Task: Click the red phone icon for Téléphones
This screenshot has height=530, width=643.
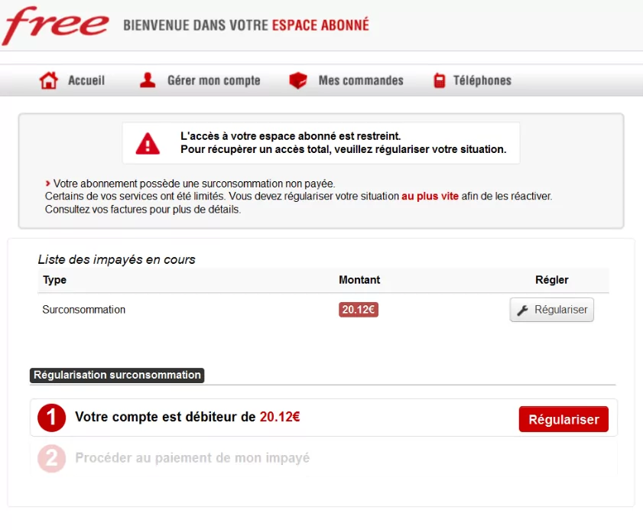Action: pos(439,80)
